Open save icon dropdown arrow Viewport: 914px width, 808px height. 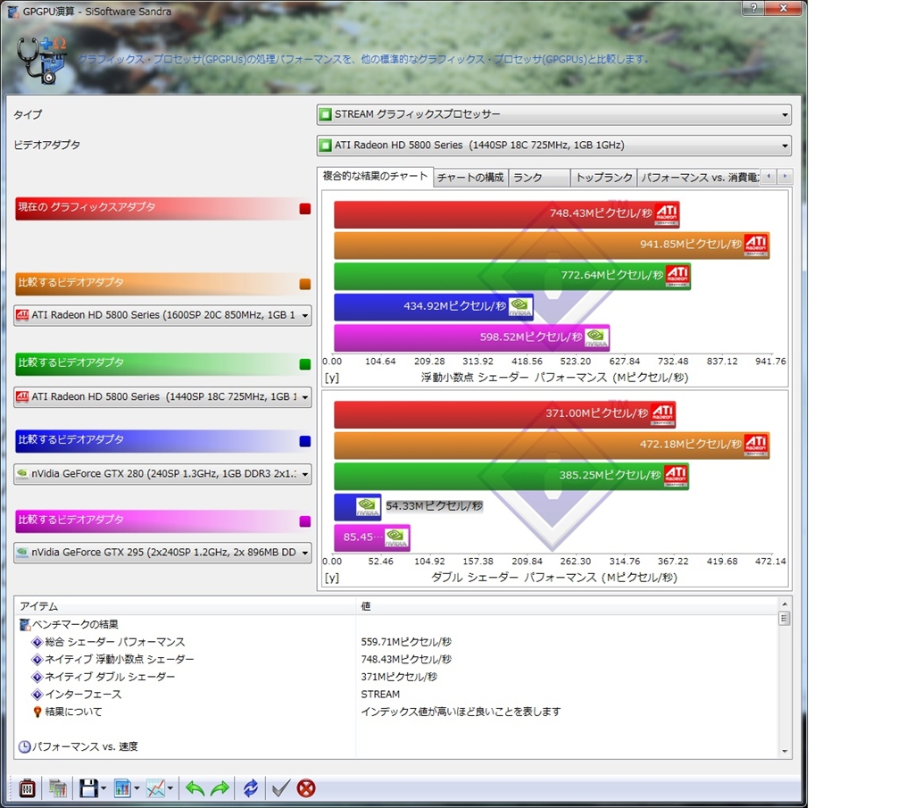[x=104, y=788]
